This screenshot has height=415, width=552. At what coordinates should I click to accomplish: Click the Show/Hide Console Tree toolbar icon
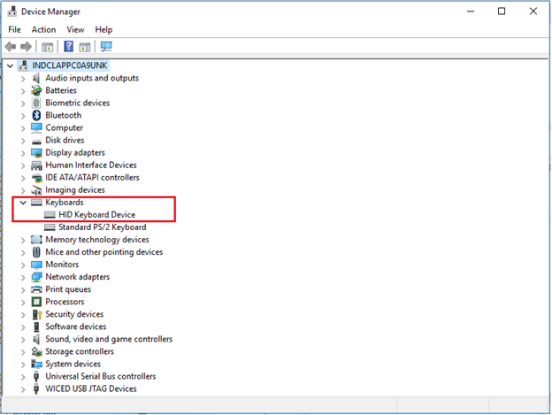[x=48, y=47]
